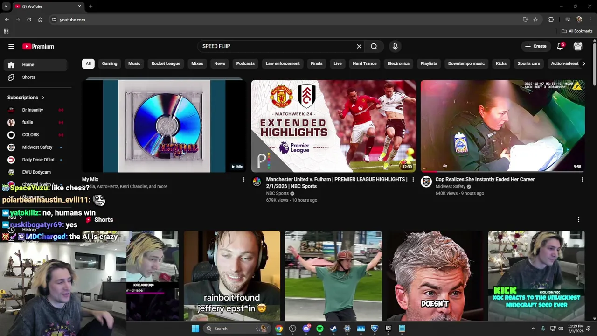The width and height of the screenshot is (597, 336).
Task: Show hidden system tray icons
Action: 533,329
